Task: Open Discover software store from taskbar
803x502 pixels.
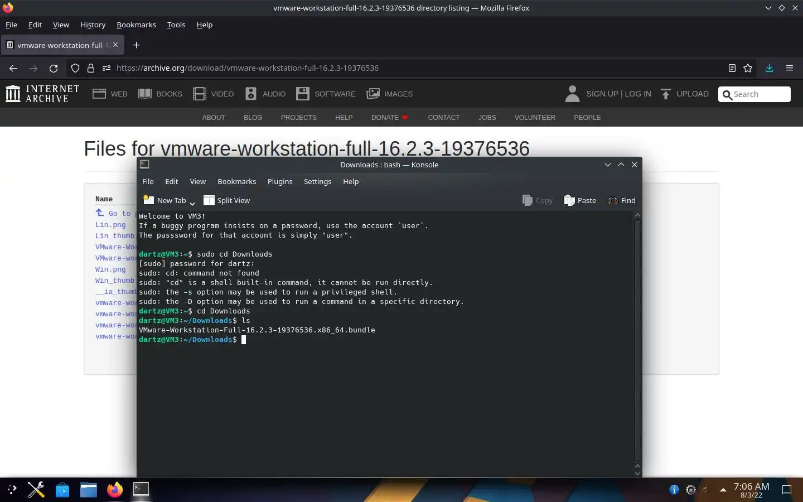Action: 62,490
